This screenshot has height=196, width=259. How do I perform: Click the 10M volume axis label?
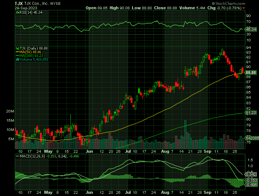coord(10,130)
